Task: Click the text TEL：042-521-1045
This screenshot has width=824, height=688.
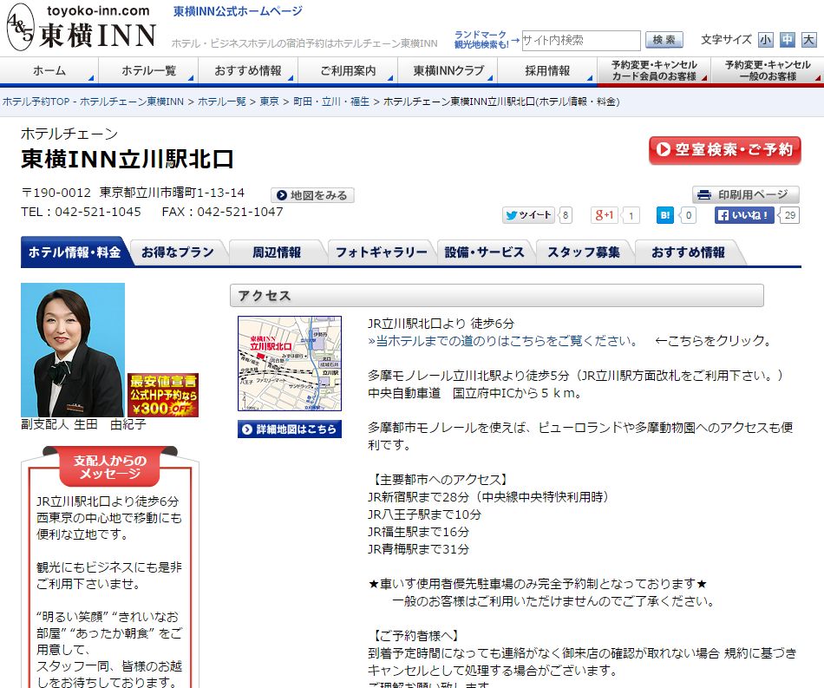Action: coord(81,212)
